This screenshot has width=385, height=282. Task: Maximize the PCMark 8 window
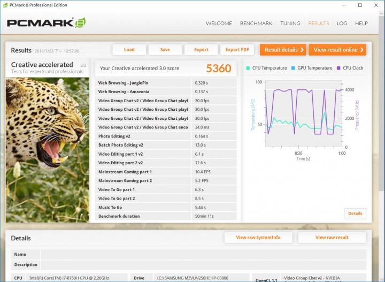tap(360, 5)
